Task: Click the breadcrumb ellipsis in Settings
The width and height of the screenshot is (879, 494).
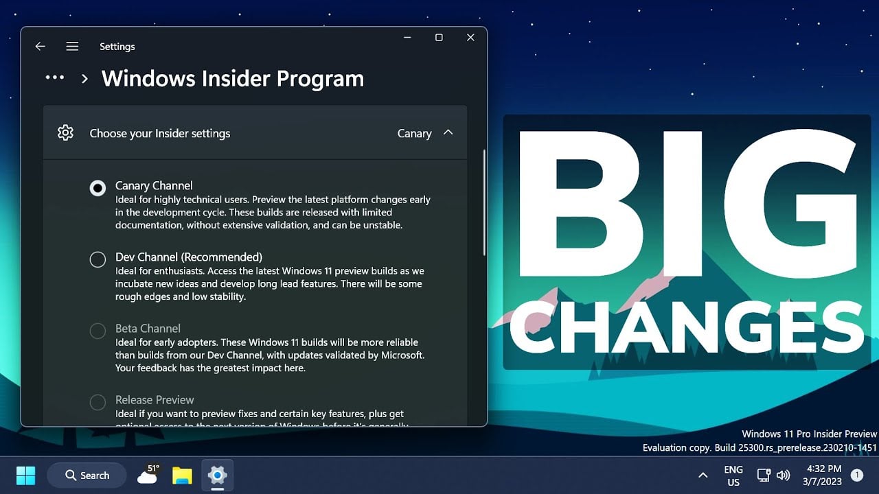Action: 54,78
